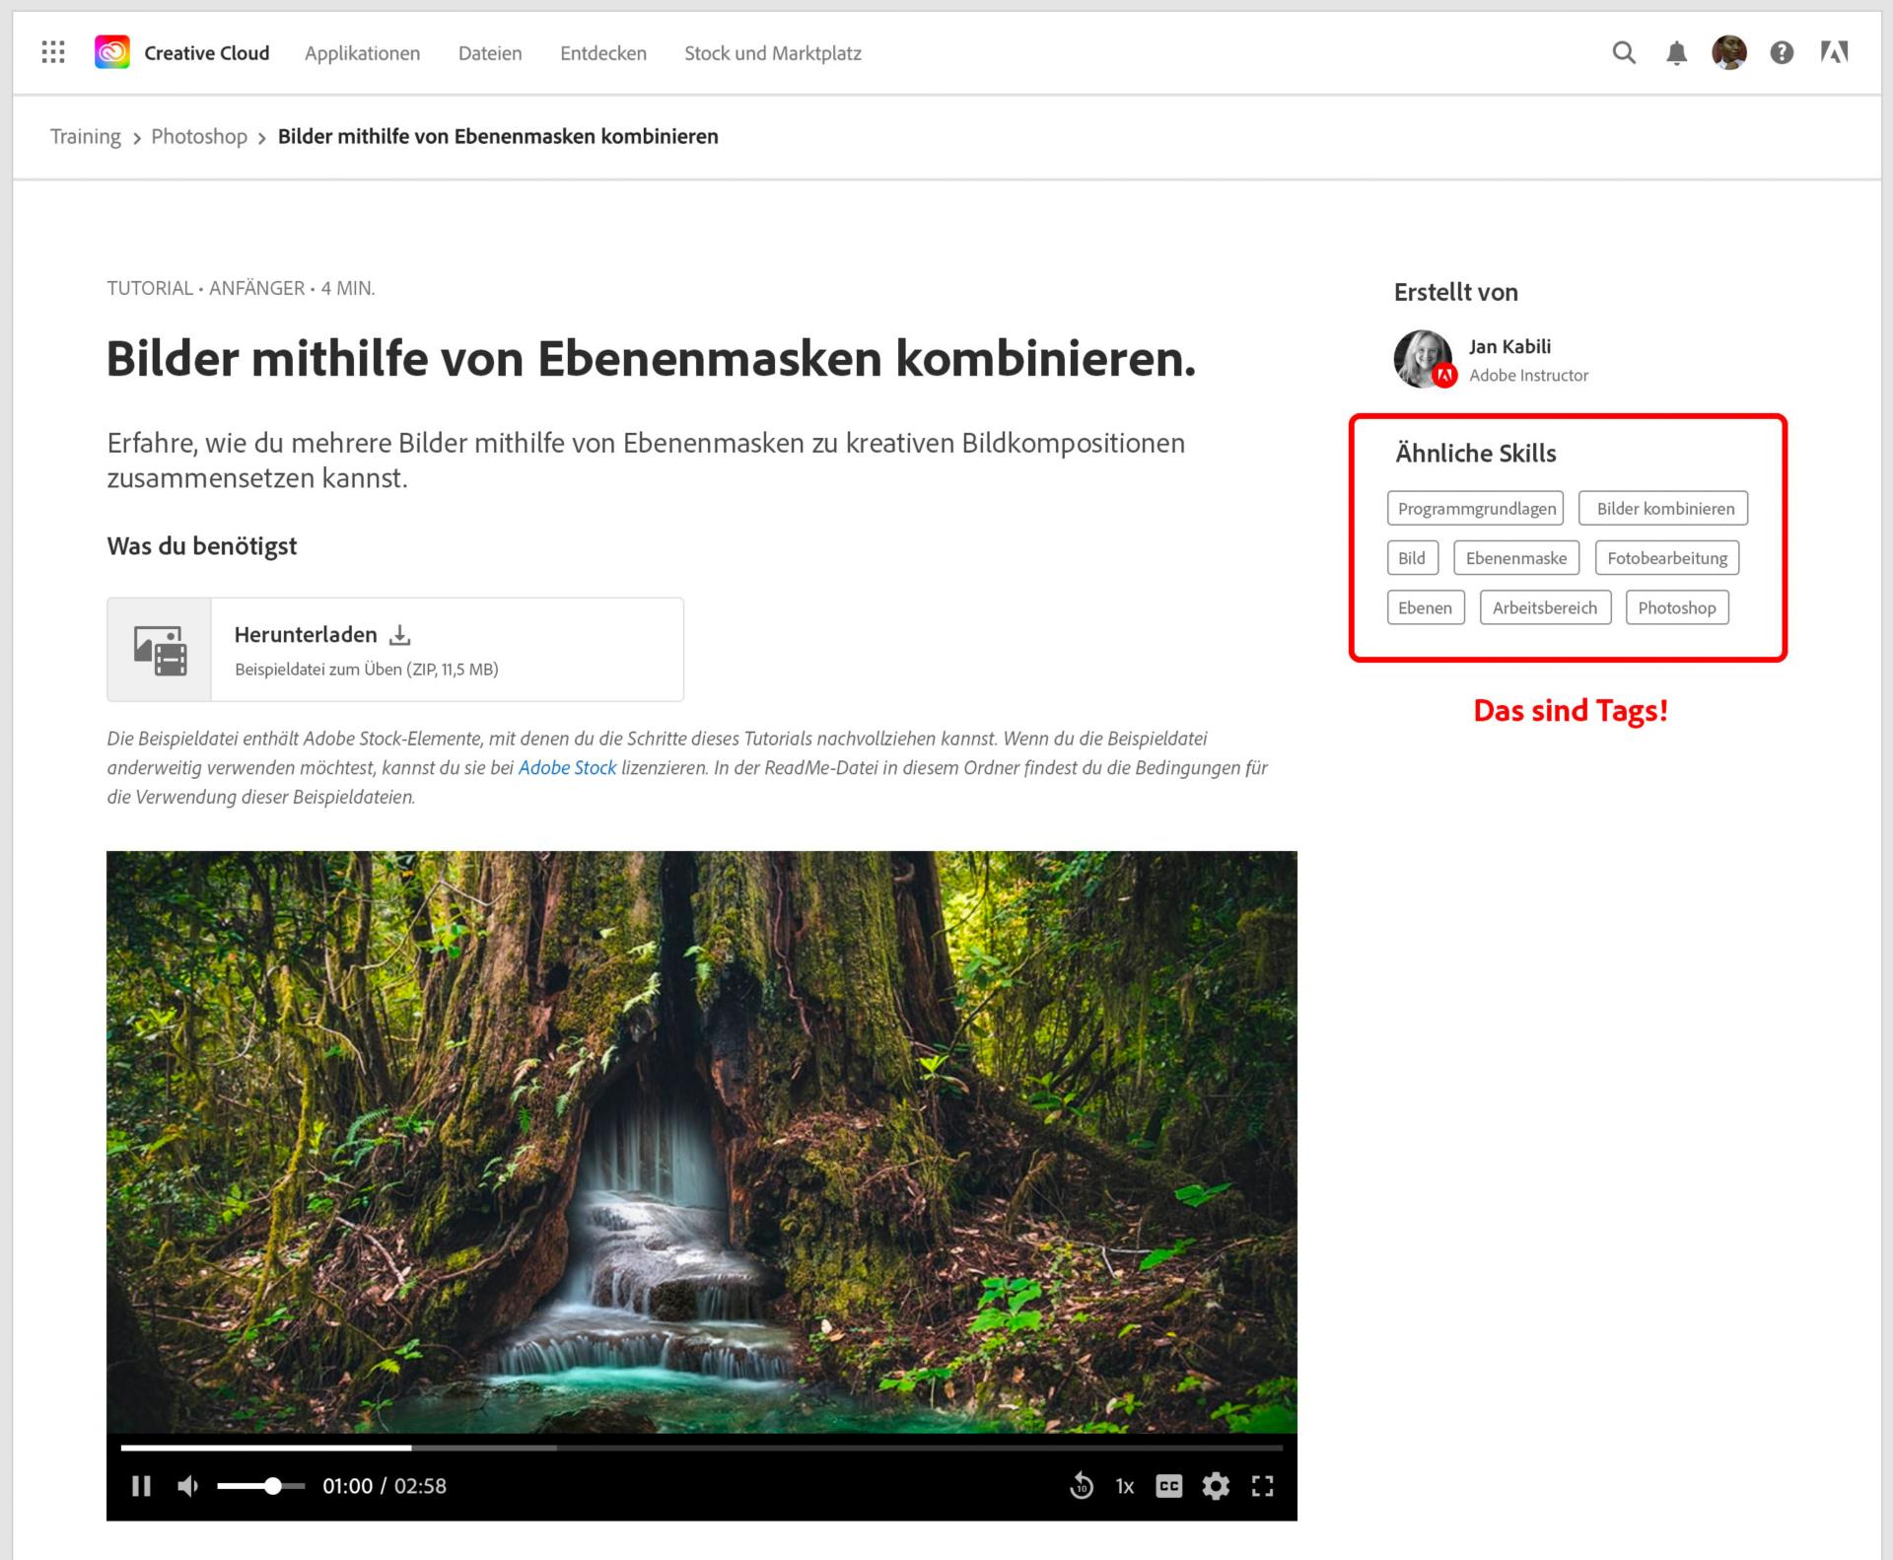This screenshot has height=1560, width=1893.
Task: Pause the tutorial video
Action: pos(143,1487)
